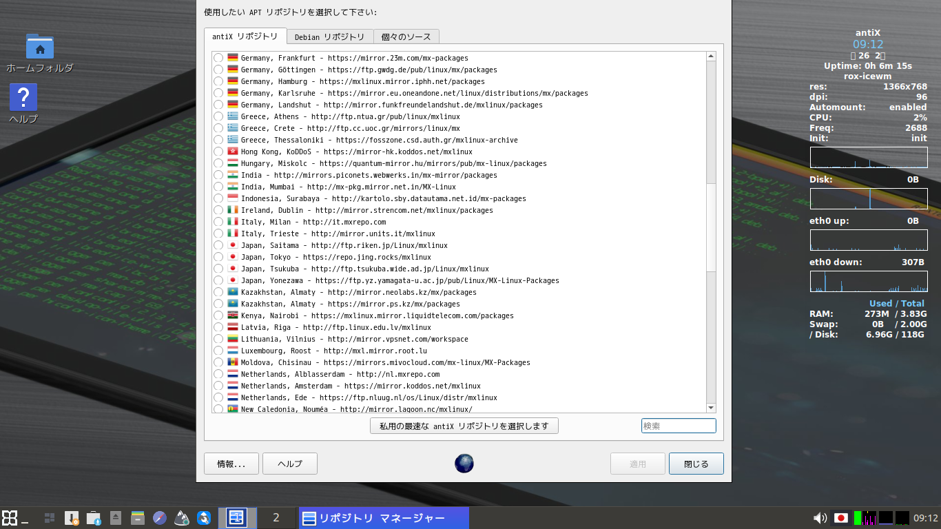This screenshot has width=941, height=529.
Task: Click the scrollbar up arrow
Action: click(x=712, y=56)
